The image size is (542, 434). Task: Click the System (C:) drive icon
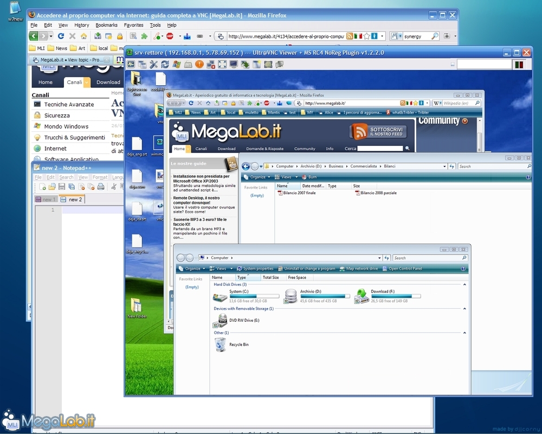[220, 296]
